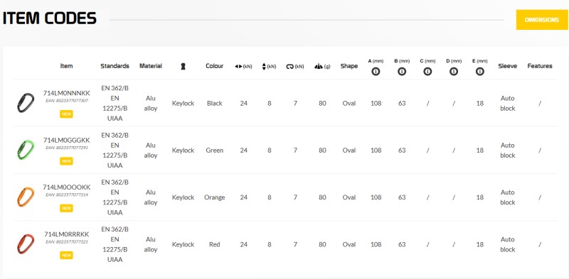Click the NEW badge under 714LM0GGGKK
This screenshot has height=279, width=569.
[x=66, y=161]
